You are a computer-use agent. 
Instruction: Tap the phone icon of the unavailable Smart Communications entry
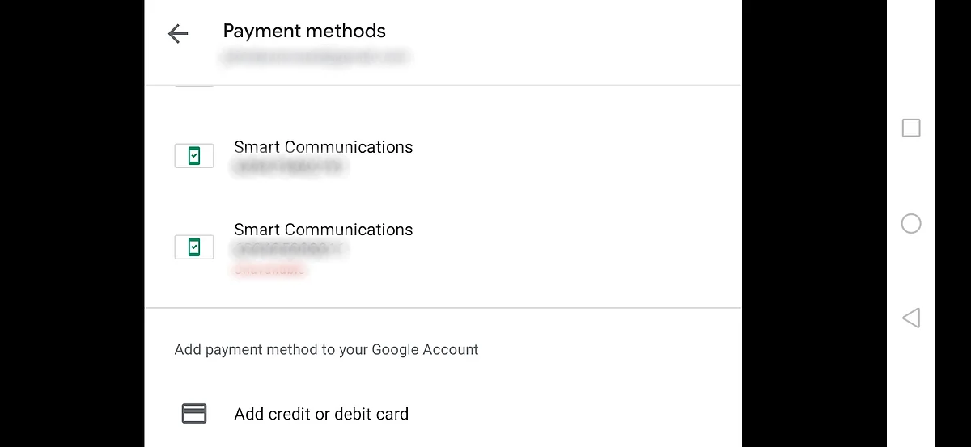pyautogui.click(x=194, y=247)
